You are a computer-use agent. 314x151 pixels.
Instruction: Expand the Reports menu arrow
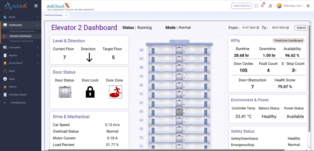(38, 55)
